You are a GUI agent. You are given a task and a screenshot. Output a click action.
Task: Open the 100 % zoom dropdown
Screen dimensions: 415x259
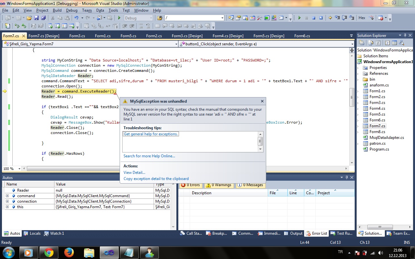click(19, 169)
